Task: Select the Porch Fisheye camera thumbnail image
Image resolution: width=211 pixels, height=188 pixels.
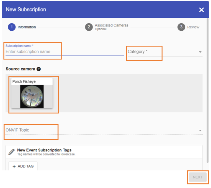Action: [x=32, y=96]
